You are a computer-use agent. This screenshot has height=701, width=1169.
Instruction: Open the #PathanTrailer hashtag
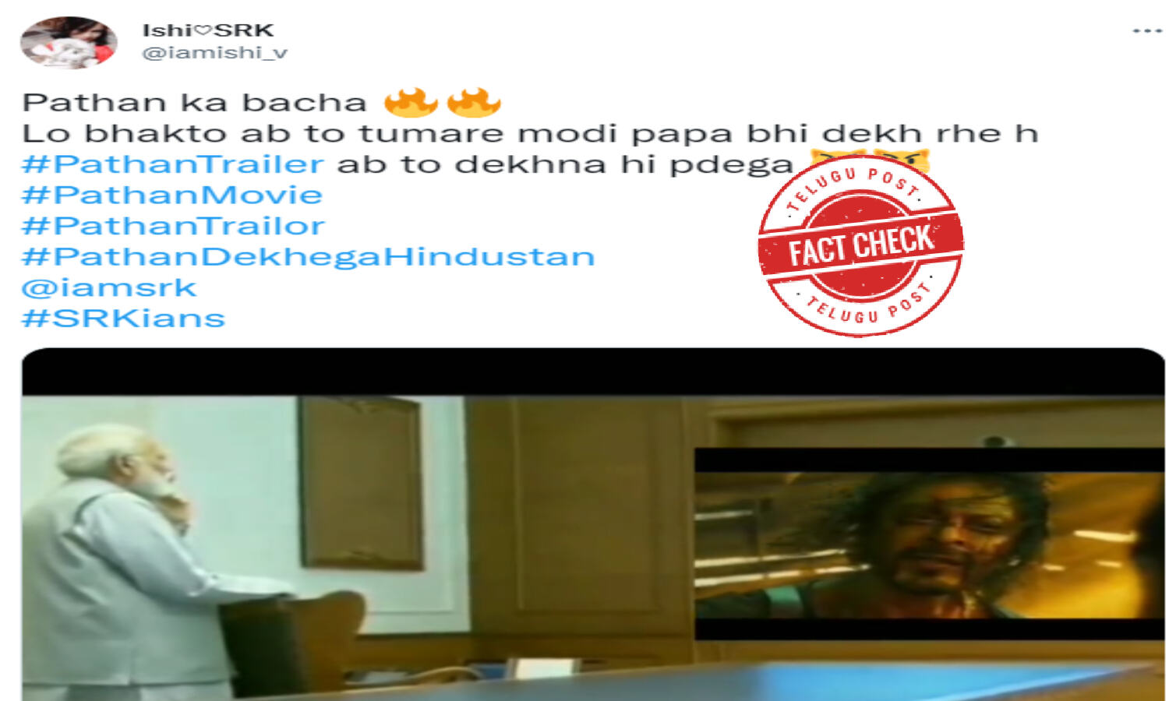tap(172, 164)
